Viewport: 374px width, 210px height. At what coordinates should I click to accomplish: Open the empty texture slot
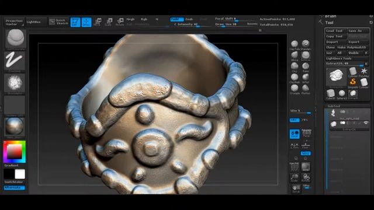pyautogui.click(x=15, y=106)
